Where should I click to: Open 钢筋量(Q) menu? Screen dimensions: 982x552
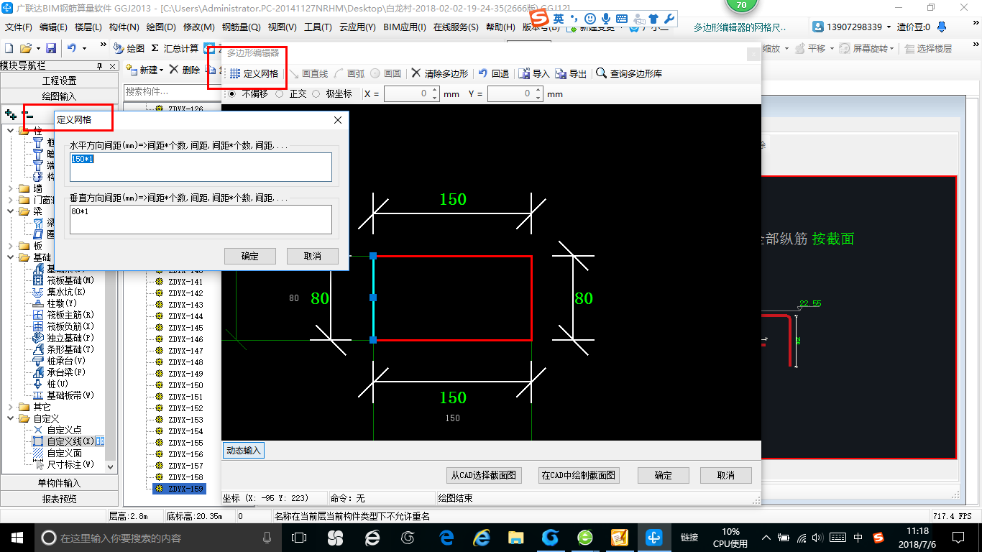241,27
